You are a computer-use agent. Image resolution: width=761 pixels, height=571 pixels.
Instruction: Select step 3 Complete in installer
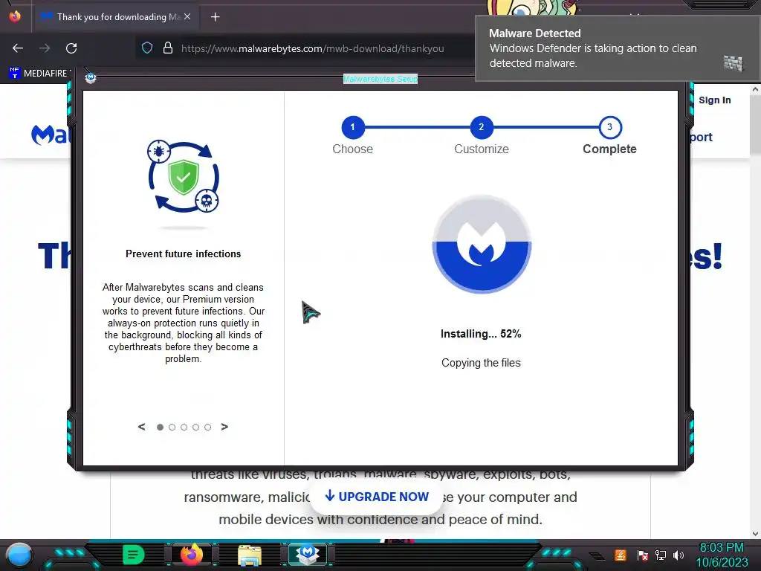pos(609,127)
